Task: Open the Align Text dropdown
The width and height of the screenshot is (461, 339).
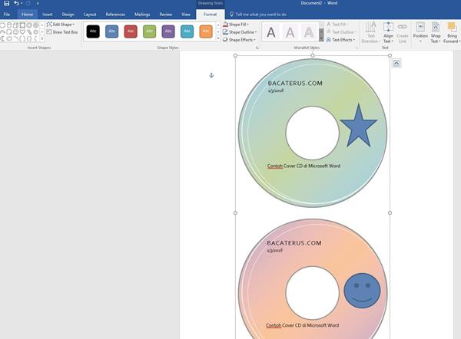Action: click(388, 32)
